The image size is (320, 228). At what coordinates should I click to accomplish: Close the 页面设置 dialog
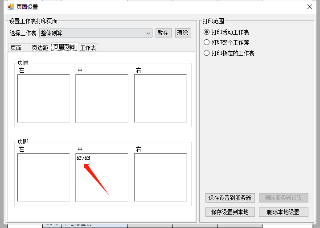[x=310, y=7]
